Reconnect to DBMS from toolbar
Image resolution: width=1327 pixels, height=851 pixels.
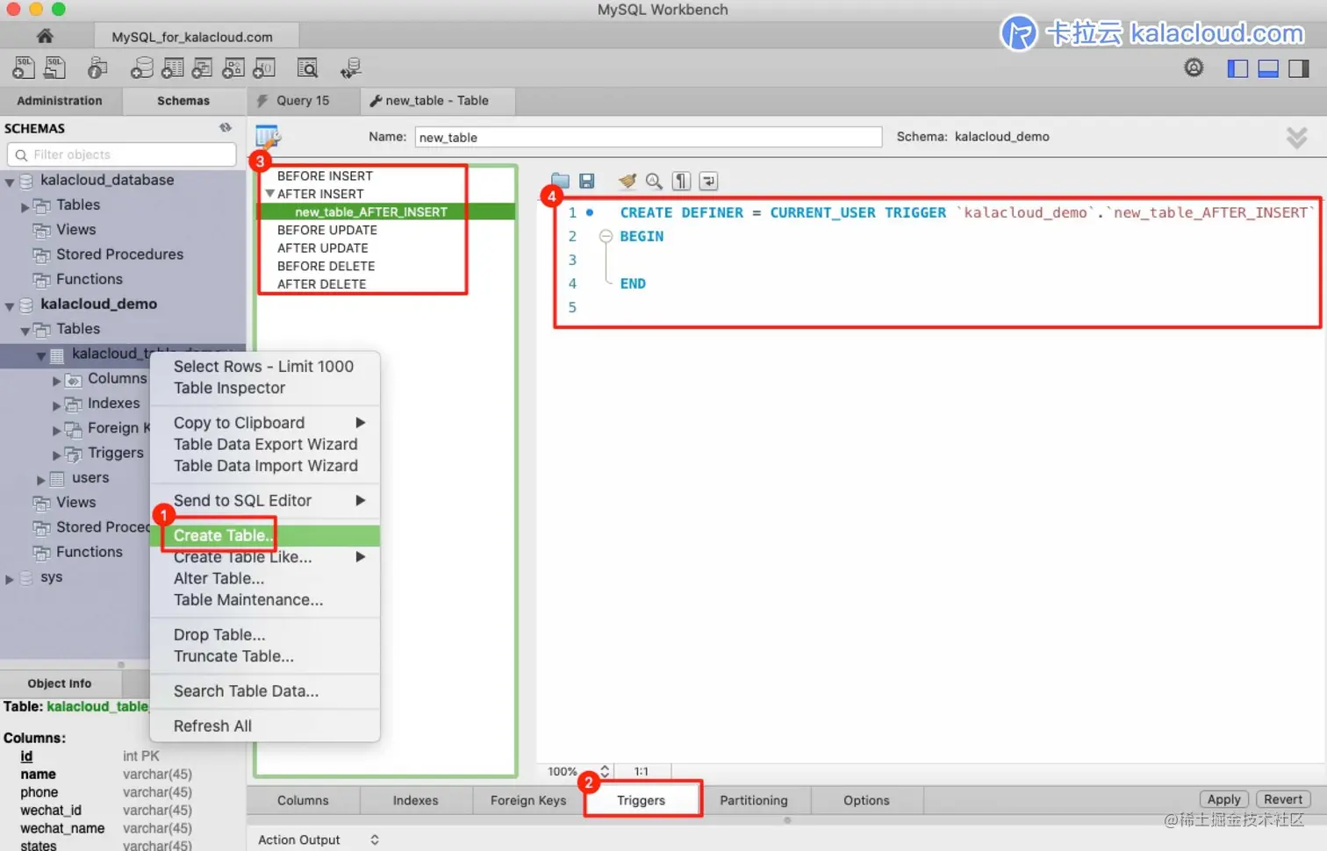(351, 68)
